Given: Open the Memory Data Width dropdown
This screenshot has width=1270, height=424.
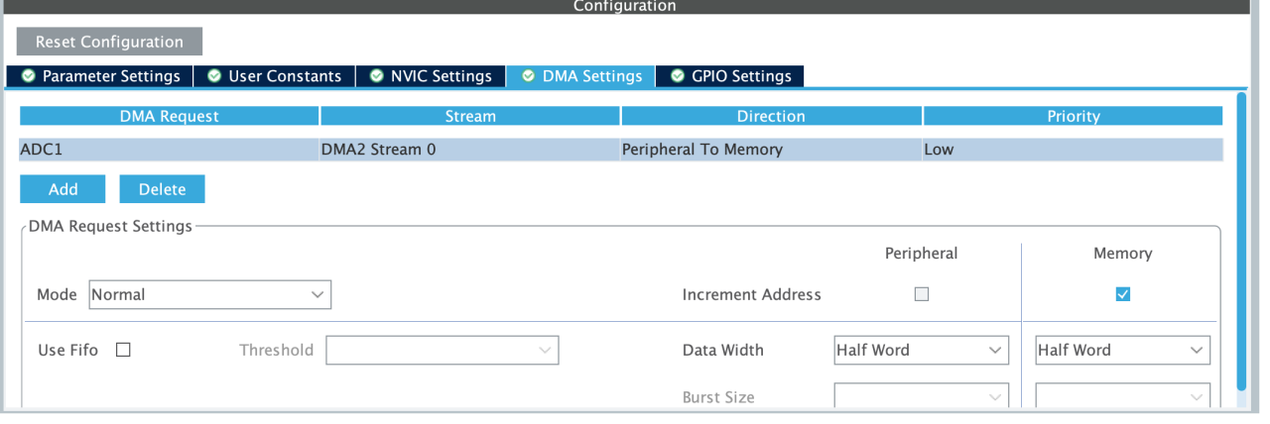Looking at the screenshot, I should pos(1122,350).
